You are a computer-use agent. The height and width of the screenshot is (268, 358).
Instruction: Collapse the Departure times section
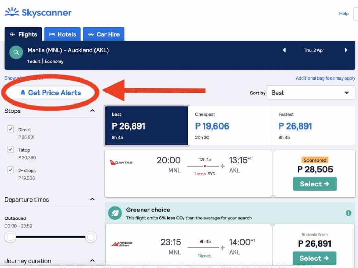[92, 199]
